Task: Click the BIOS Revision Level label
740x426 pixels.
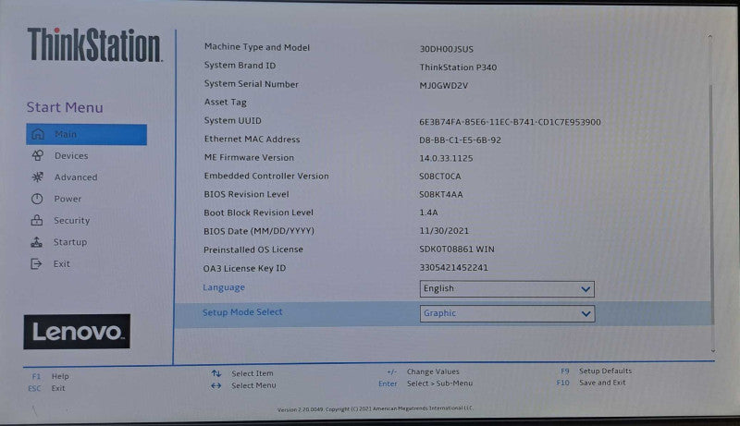Action: tap(246, 194)
